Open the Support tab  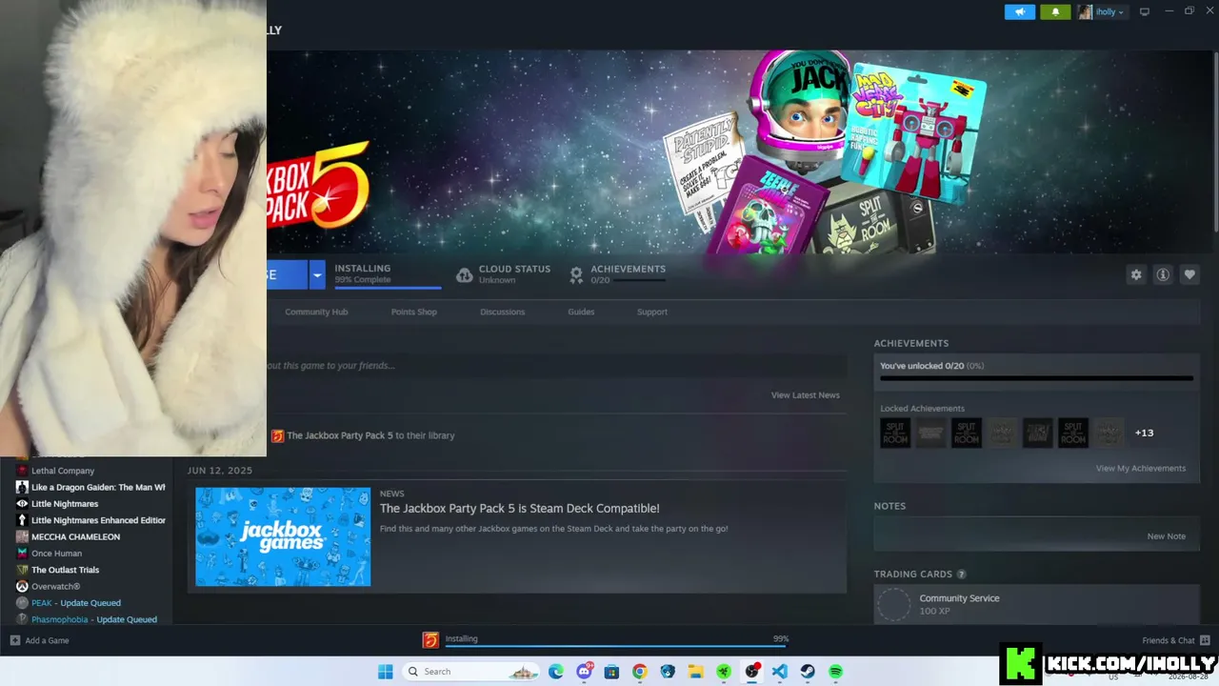click(652, 312)
